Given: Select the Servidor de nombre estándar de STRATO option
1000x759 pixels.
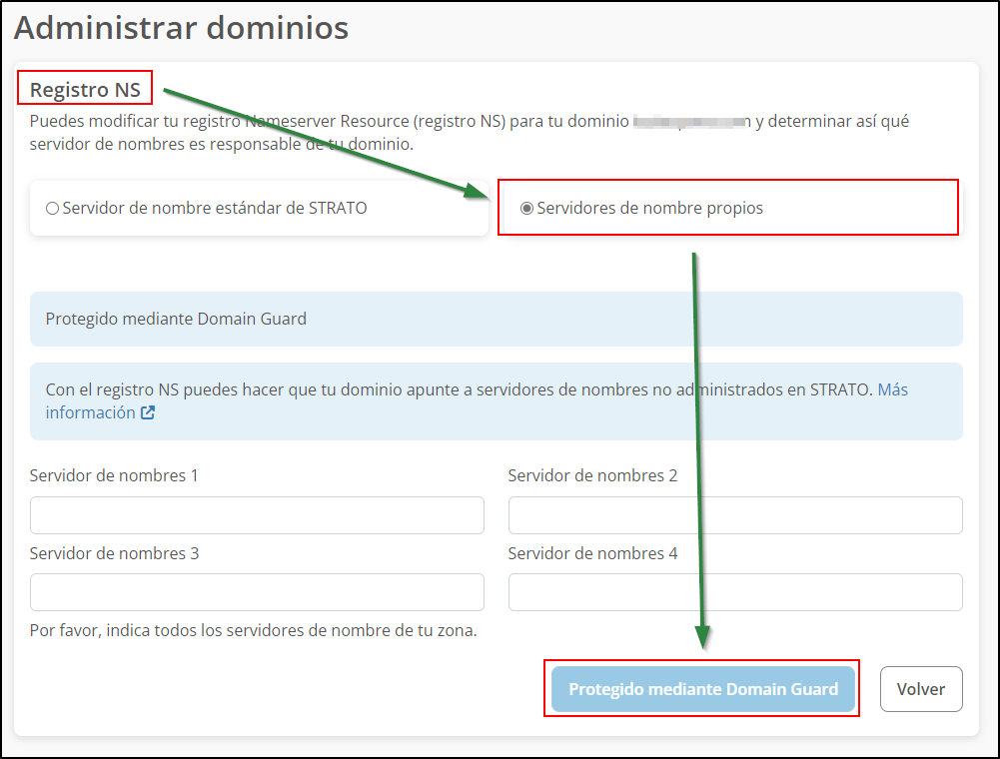Looking at the screenshot, I should (x=52, y=208).
